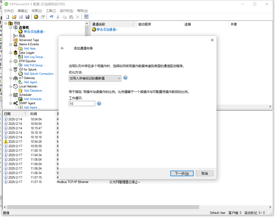Click the Paste toolbar icon
275x217 pixels.
point(71,17)
